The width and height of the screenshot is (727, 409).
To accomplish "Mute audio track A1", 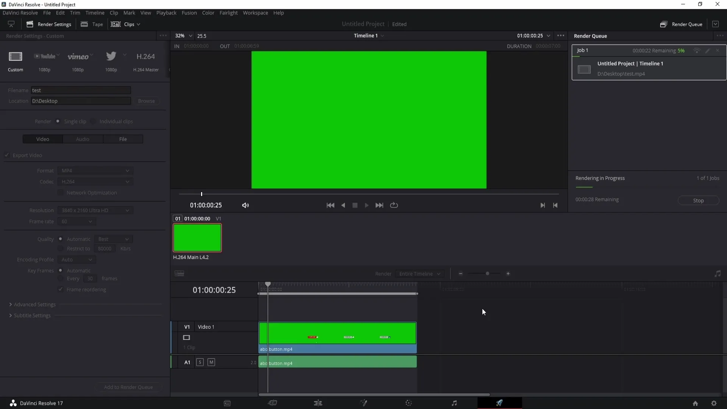I will (x=211, y=362).
